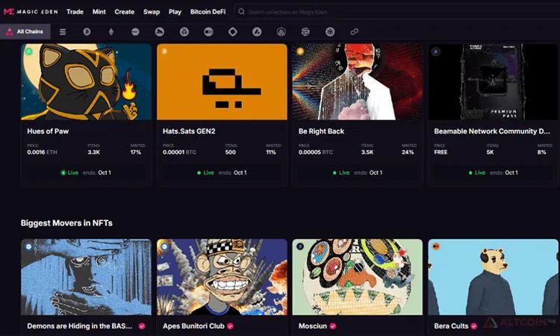Click the Bitcoin badge on the Hats.Sats GEN2 image
Viewport: 560px width, 336px height.
[x=165, y=52]
